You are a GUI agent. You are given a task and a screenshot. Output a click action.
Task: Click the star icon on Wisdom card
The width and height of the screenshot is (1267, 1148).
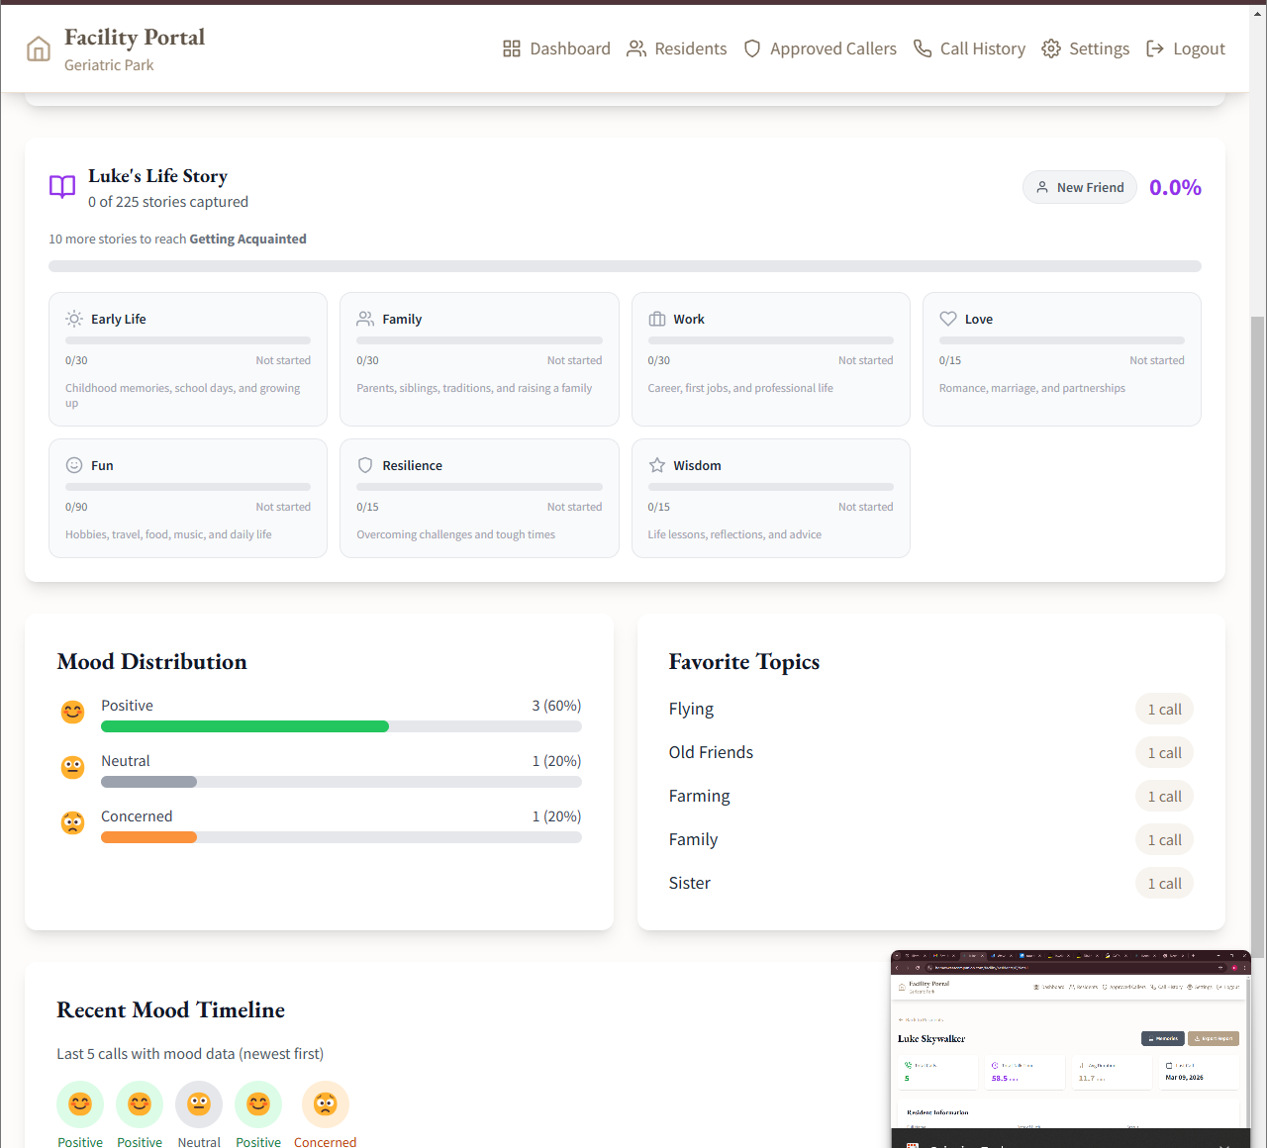[x=657, y=465]
